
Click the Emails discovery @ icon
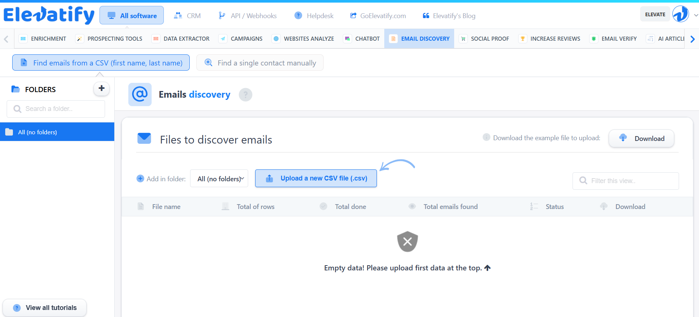coord(140,94)
